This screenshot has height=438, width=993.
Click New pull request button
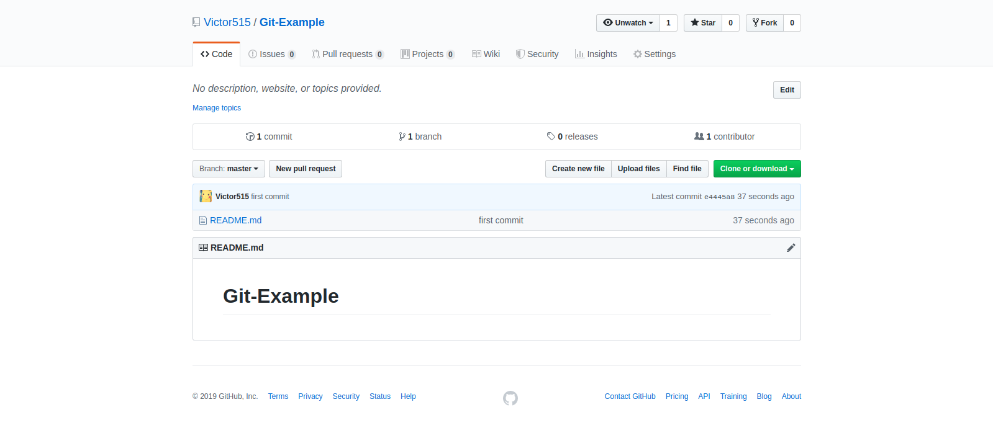coord(306,169)
